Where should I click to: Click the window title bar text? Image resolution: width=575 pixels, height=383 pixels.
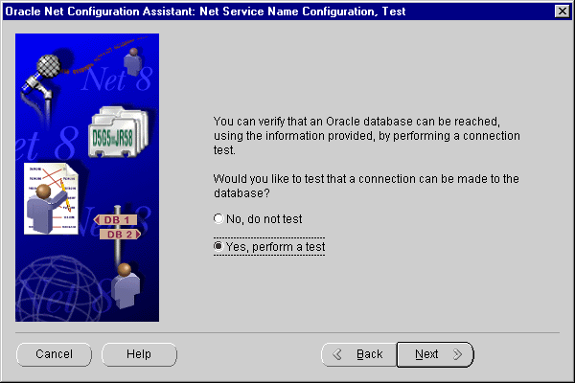pos(205,11)
